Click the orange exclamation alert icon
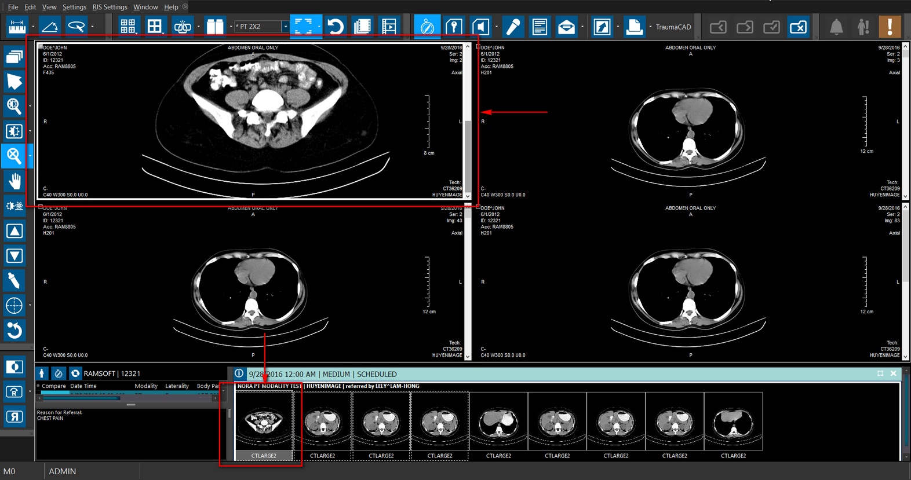This screenshot has height=480, width=911. click(x=889, y=27)
